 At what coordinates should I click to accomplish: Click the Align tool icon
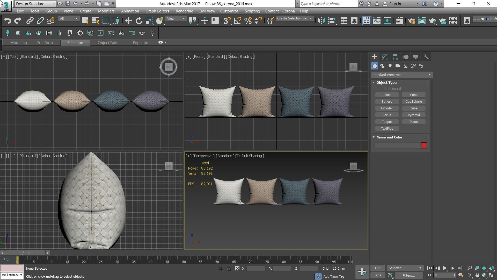tap(332, 20)
